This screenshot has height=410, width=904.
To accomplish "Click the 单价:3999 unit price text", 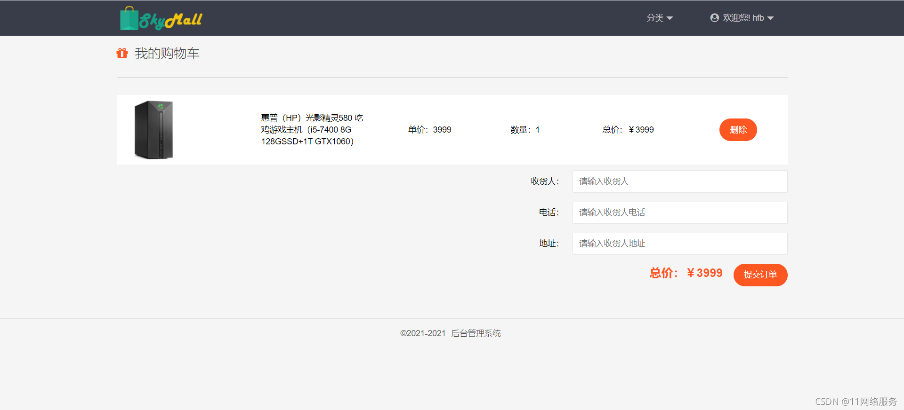I will [429, 130].
